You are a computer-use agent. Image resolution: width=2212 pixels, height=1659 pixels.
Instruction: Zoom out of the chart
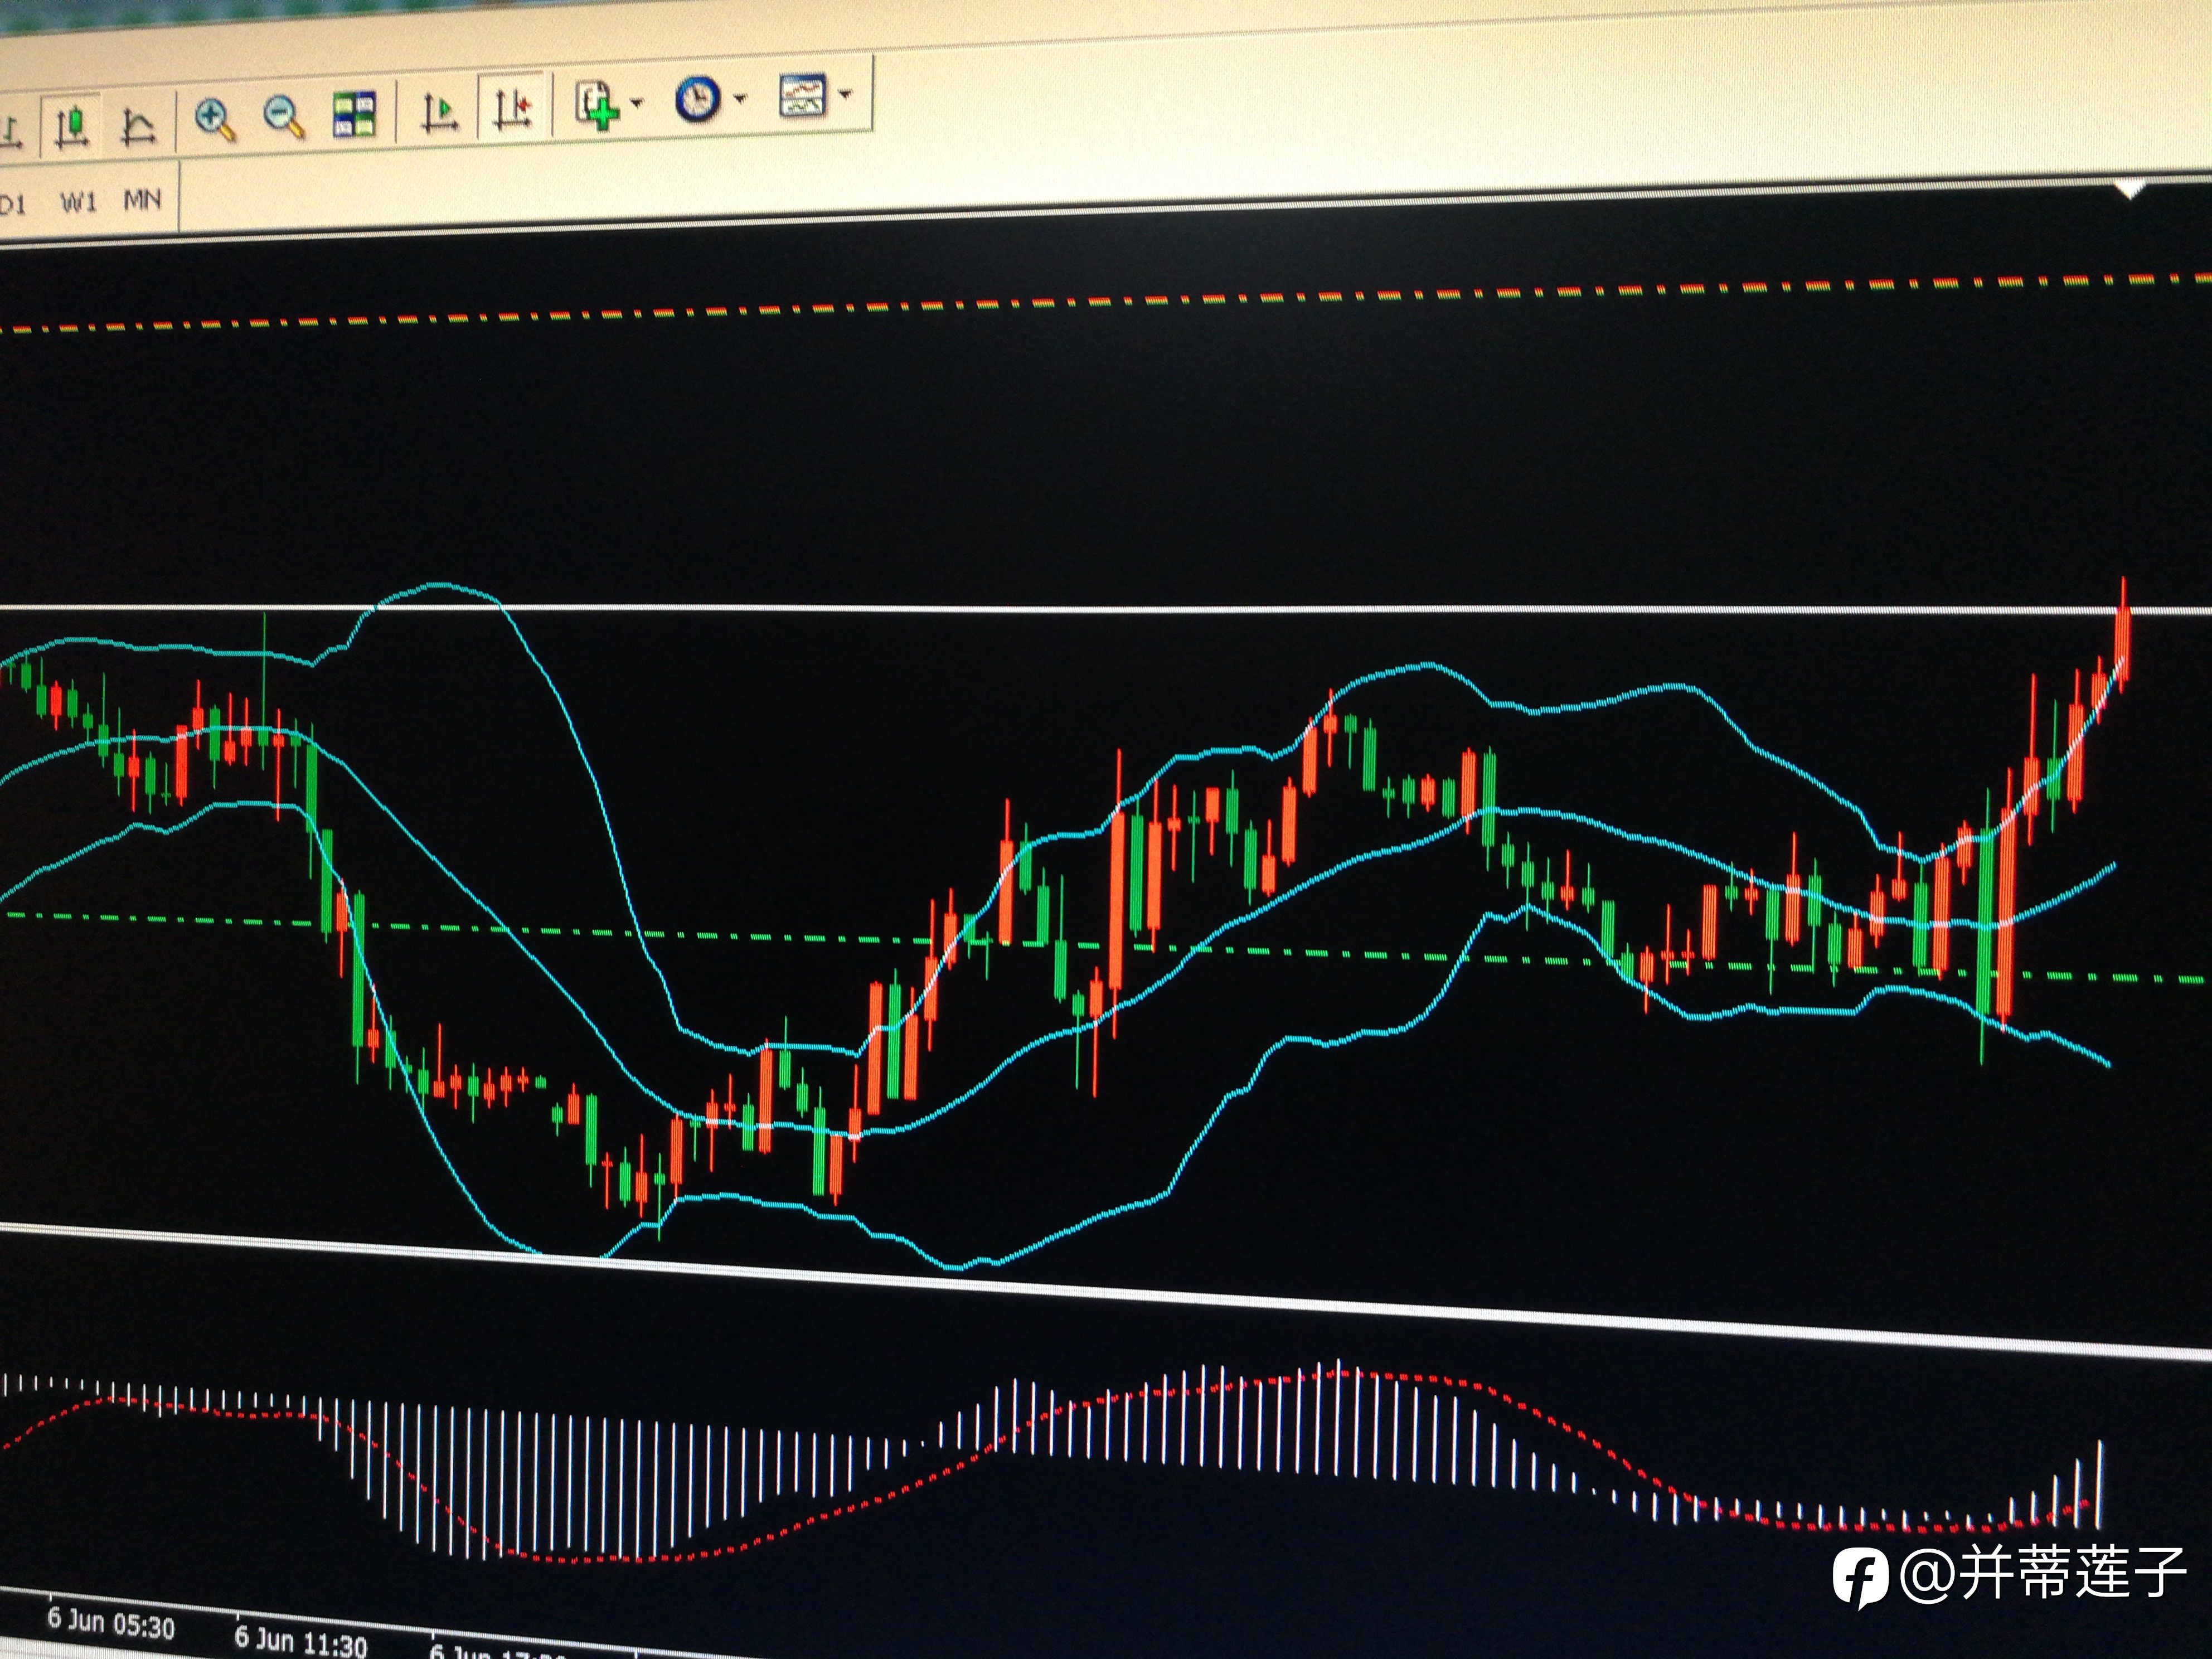[x=284, y=117]
